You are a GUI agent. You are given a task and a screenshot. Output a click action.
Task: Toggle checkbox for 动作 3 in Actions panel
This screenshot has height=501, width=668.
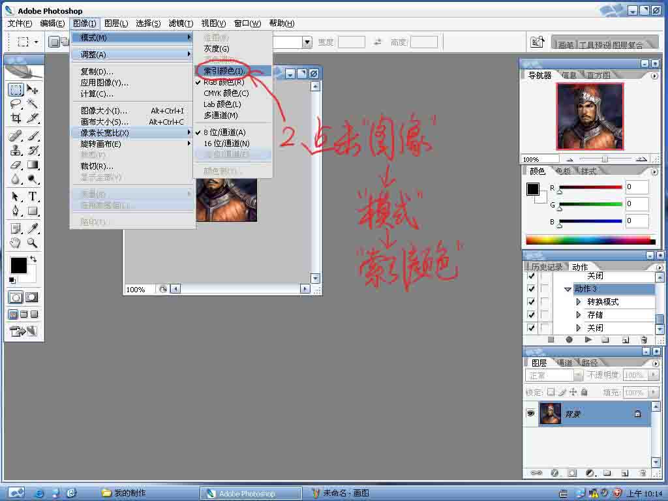pyautogui.click(x=531, y=288)
